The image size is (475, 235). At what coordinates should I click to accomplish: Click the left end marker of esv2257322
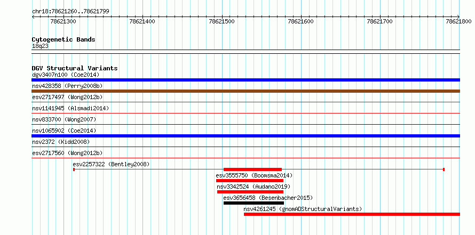coord(74,169)
